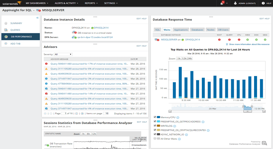Screen dimensions: 273x149
Task: Click the Queries icon in sidebar
Action: click(6, 30)
